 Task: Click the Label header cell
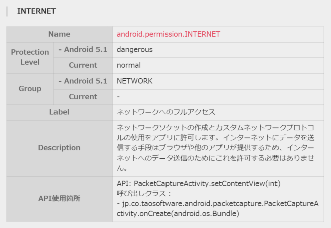[x=60, y=112]
